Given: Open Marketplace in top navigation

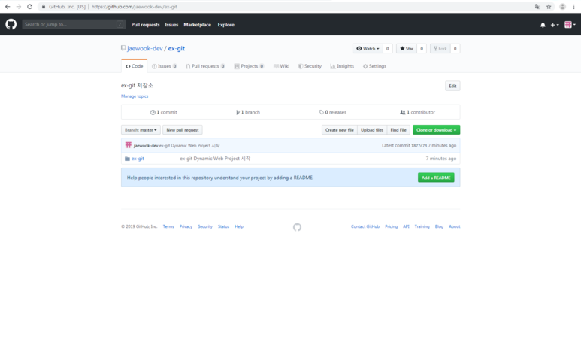Looking at the screenshot, I should click(198, 25).
